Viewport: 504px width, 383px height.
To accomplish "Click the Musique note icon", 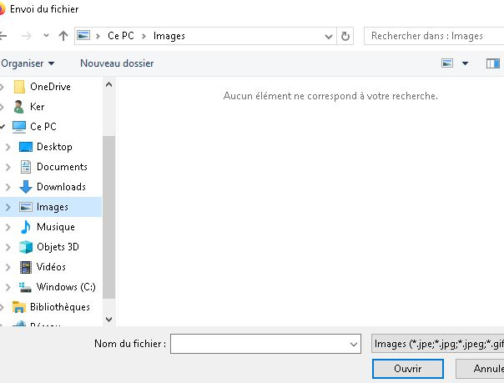I will coord(25,227).
